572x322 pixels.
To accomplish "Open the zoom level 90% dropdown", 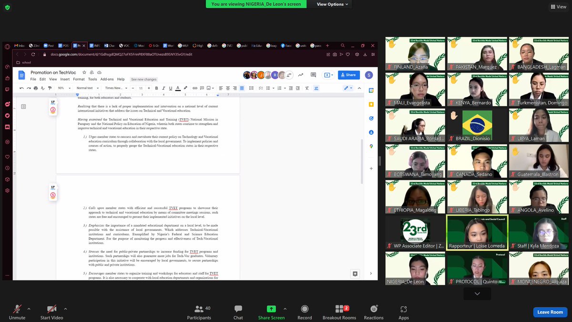I will (x=64, y=88).
